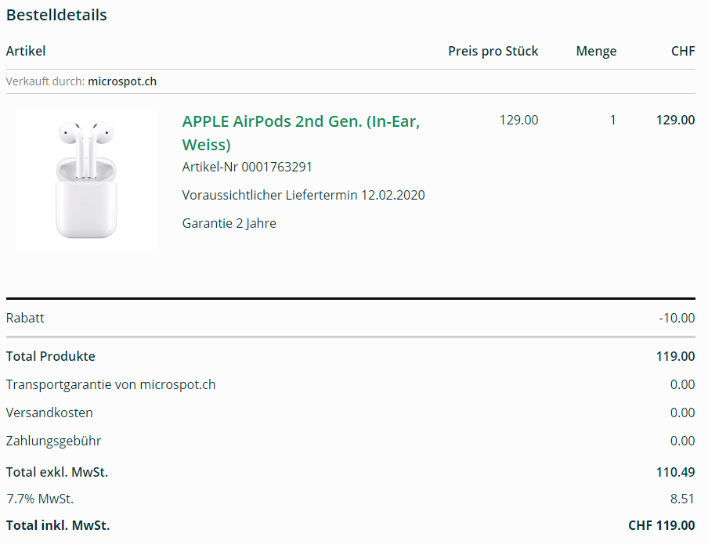Click the Voraussichtlicher Liefertermin 12.02.2020 line
Viewport: 708px width, 544px height.
tap(303, 195)
